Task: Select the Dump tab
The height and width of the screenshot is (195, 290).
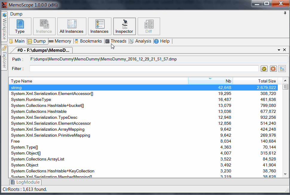Action: point(37,41)
